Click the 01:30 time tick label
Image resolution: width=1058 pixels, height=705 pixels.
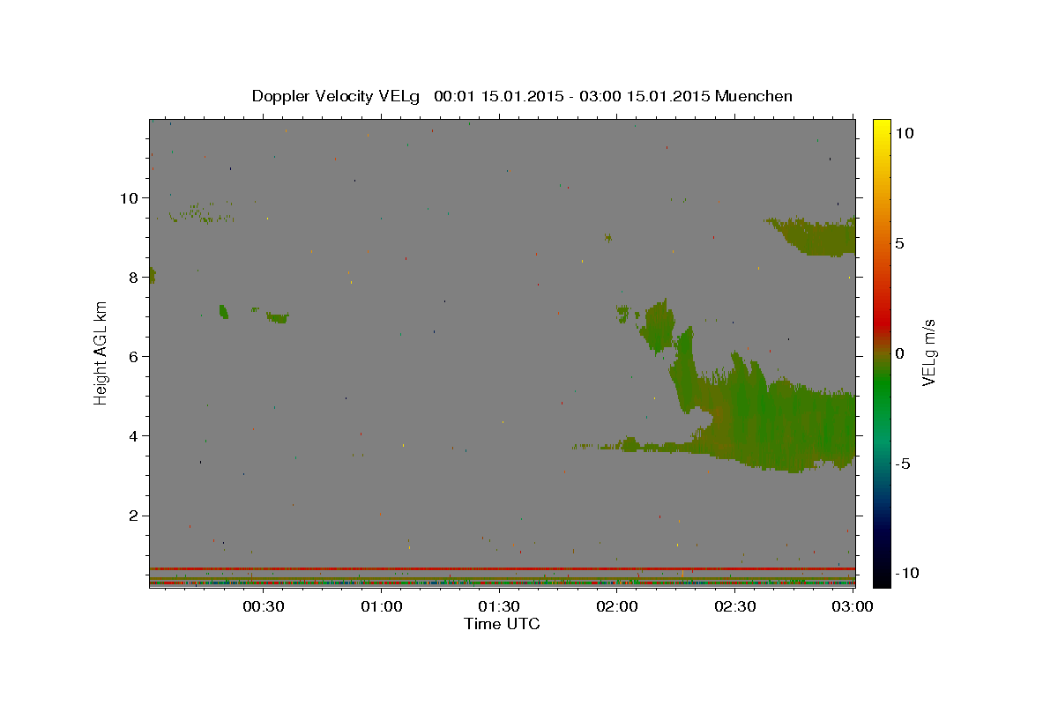click(499, 606)
